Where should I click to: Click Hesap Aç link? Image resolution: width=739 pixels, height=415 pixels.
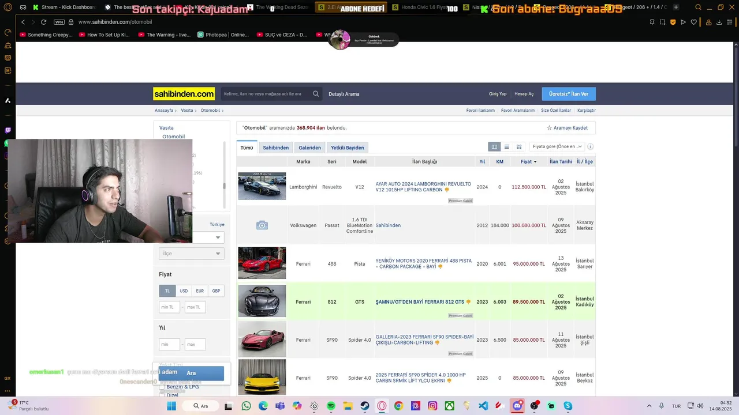point(524,94)
